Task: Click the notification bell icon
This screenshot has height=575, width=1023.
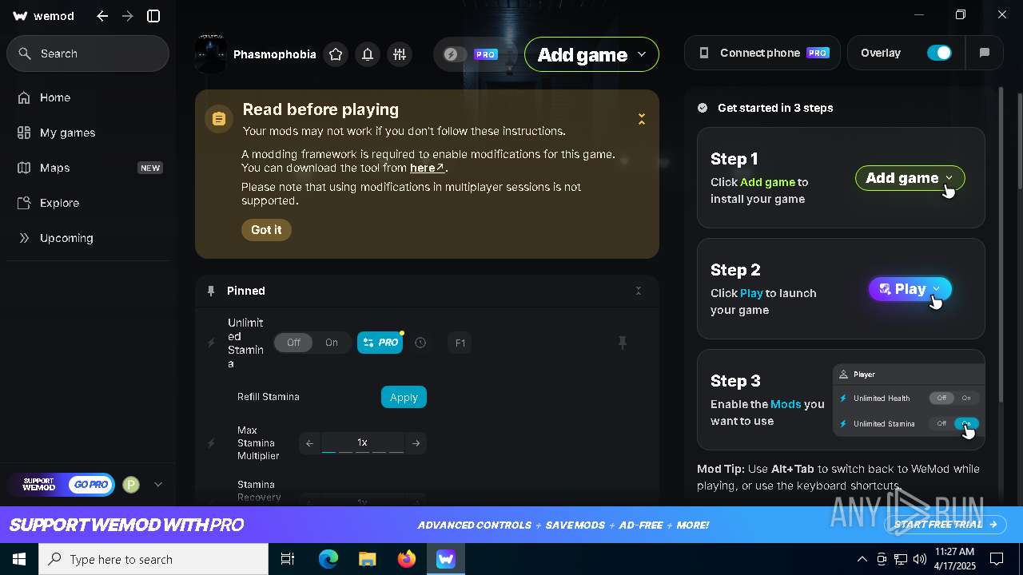Action: pos(368,54)
